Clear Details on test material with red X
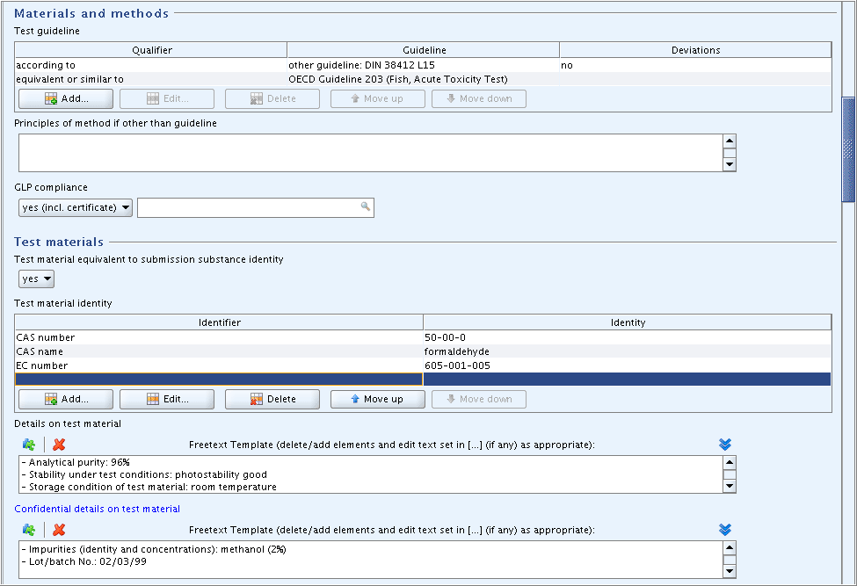The height and width of the screenshot is (586, 857). pos(59,445)
